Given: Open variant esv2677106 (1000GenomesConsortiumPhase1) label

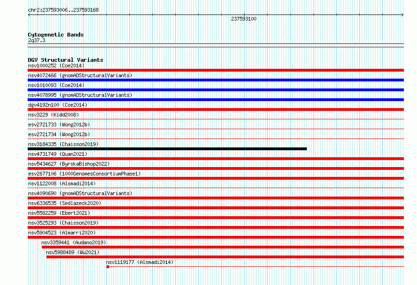Looking at the screenshot, I should tap(84, 174).
